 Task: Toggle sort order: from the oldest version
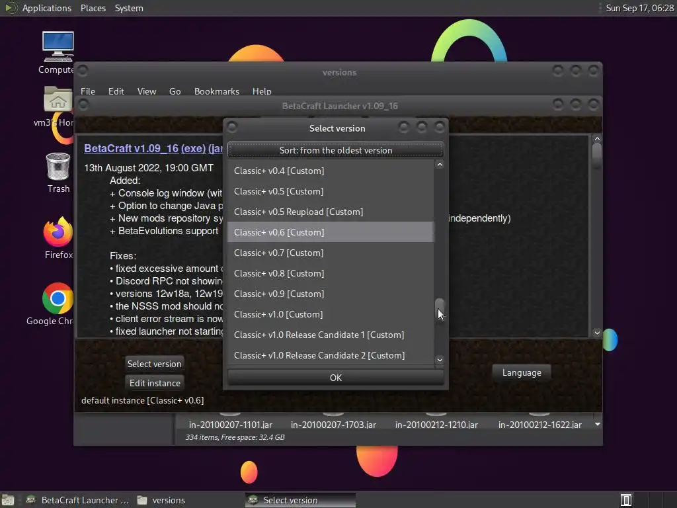[x=335, y=150]
